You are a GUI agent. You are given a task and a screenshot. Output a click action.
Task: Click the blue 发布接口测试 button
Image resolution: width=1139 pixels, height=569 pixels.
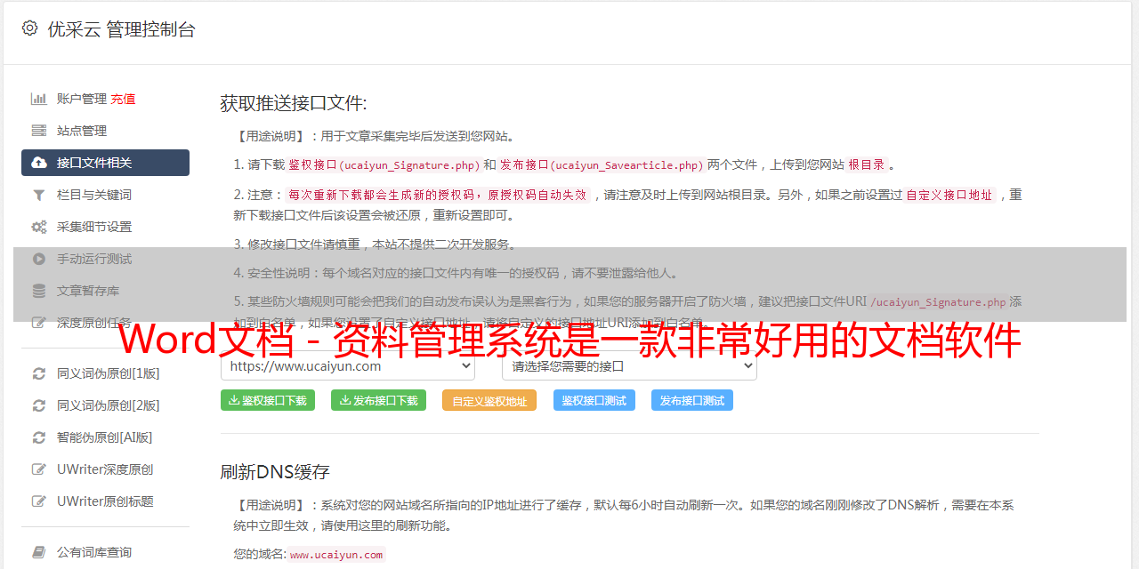692,400
